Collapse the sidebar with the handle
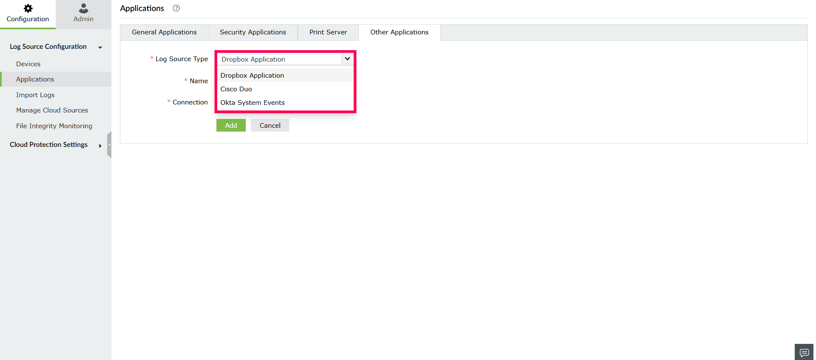816x360 pixels. (x=109, y=144)
